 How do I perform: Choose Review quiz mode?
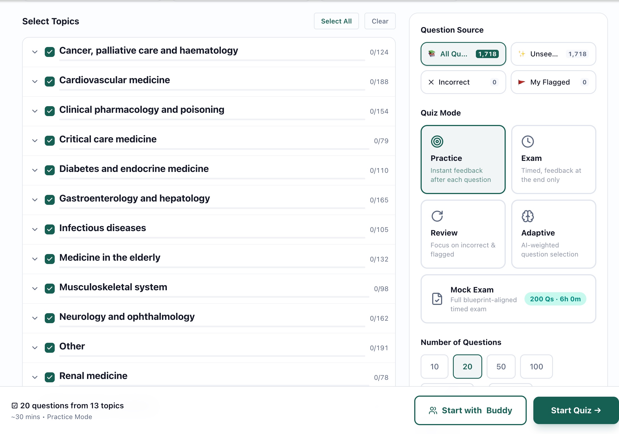point(463,234)
